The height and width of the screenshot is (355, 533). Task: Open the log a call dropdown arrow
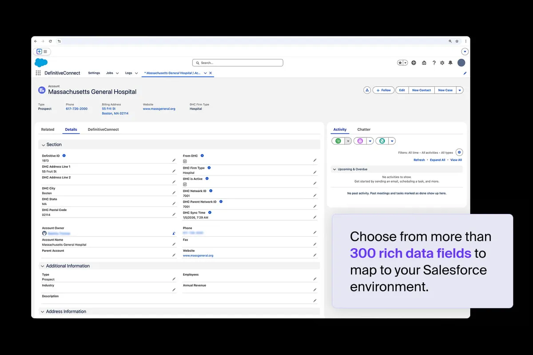coord(392,141)
